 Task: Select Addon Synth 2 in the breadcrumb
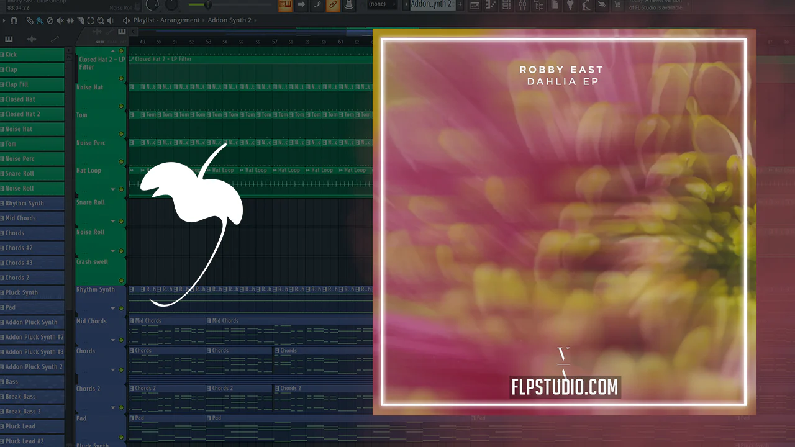tap(230, 20)
